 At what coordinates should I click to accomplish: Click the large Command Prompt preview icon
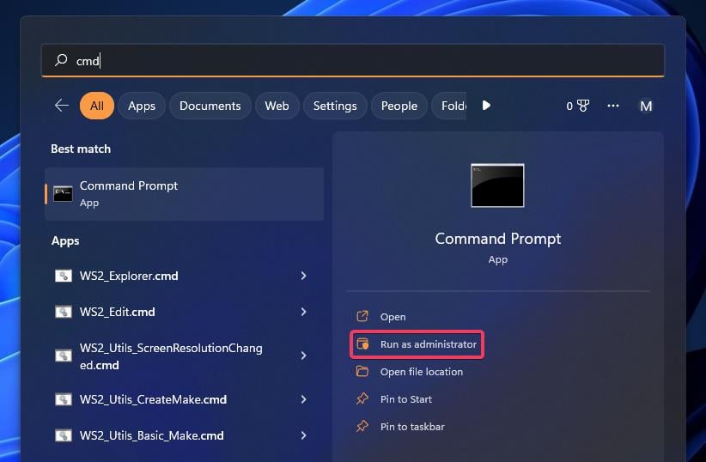coord(497,185)
